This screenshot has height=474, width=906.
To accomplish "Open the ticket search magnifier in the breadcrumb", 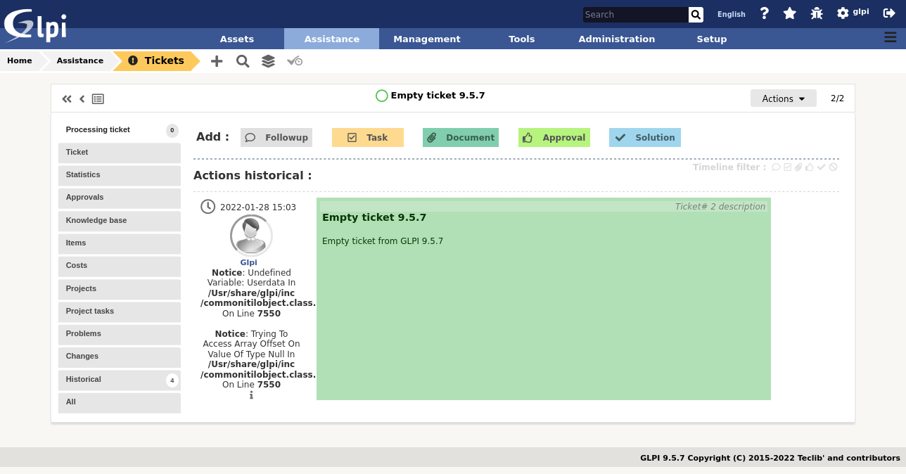I will pyautogui.click(x=242, y=61).
